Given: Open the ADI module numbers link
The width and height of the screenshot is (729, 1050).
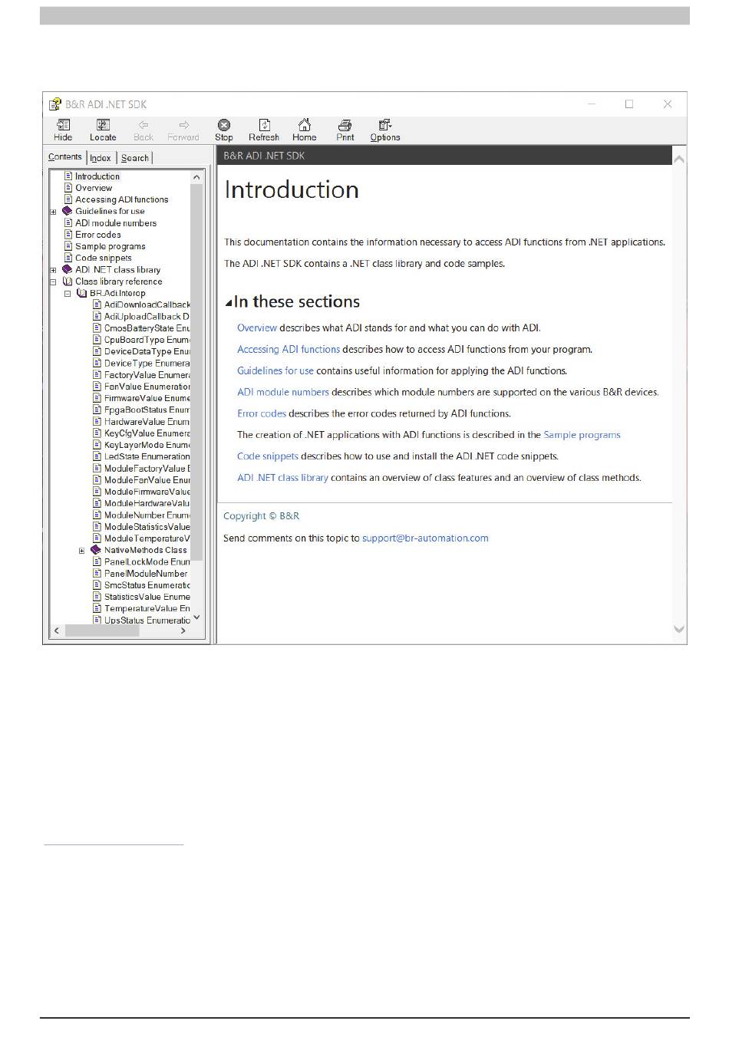Looking at the screenshot, I should pyautogui.click(x=283, y=392).
